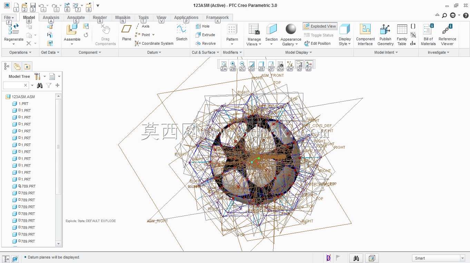Toggle the ZJ spin center button

pyautogui.click(x=309, y=64)
